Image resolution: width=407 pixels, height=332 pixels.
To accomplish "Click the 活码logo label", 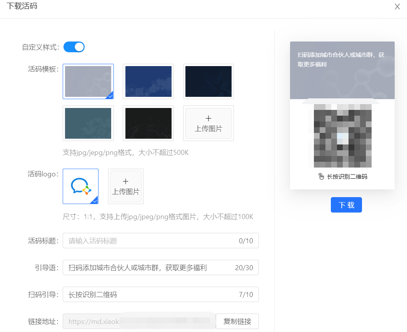I will [43, 174].
